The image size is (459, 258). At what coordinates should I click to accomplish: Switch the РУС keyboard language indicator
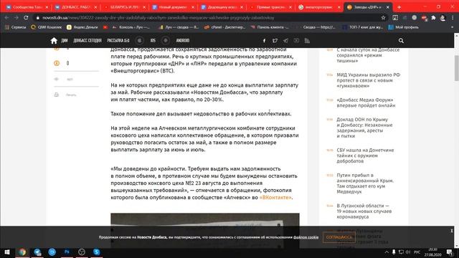417,252
